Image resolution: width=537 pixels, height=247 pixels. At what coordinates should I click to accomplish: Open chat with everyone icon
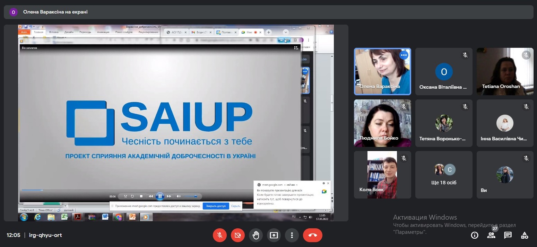508,236
